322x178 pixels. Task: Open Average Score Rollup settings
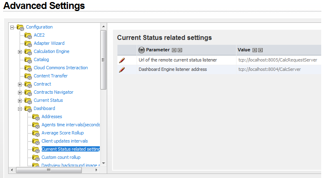pyautogui.click(x=62, y=133)
